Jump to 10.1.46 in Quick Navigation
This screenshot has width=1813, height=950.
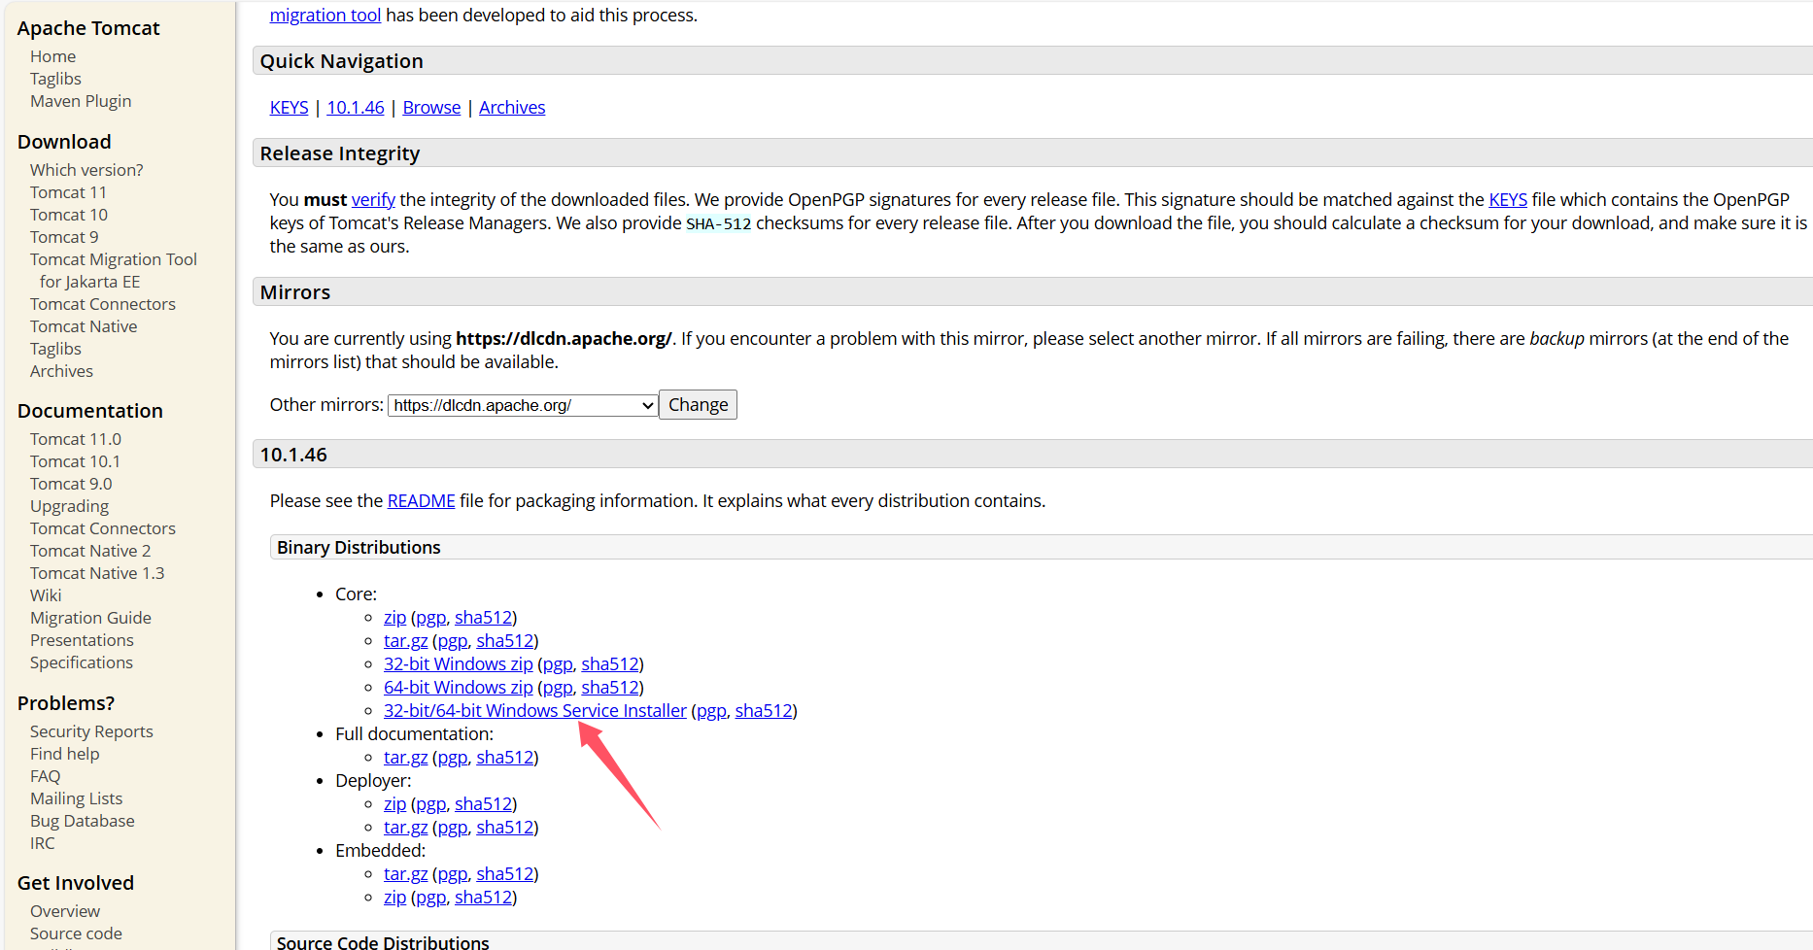[355, 108]
